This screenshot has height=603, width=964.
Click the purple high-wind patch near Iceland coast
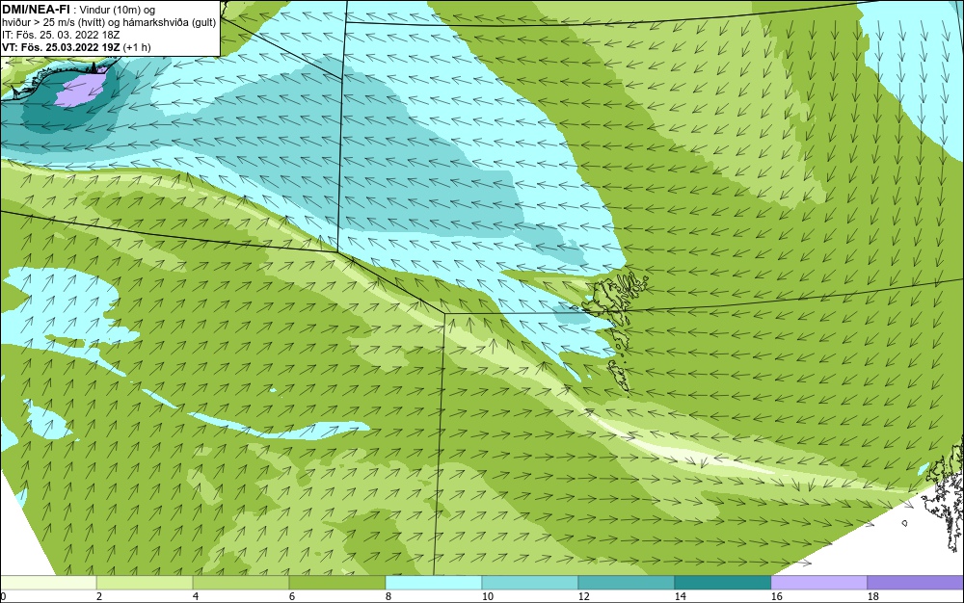[82, 91]
